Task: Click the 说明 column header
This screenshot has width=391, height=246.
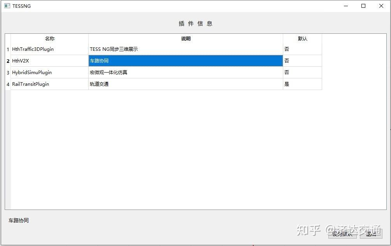Action: tap(186, 38)
